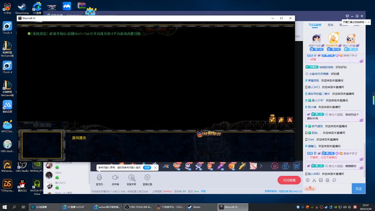Open the blue 包 bag icon
The height and width of the screenshot is (211, 375).
click(x=286, y=166)
